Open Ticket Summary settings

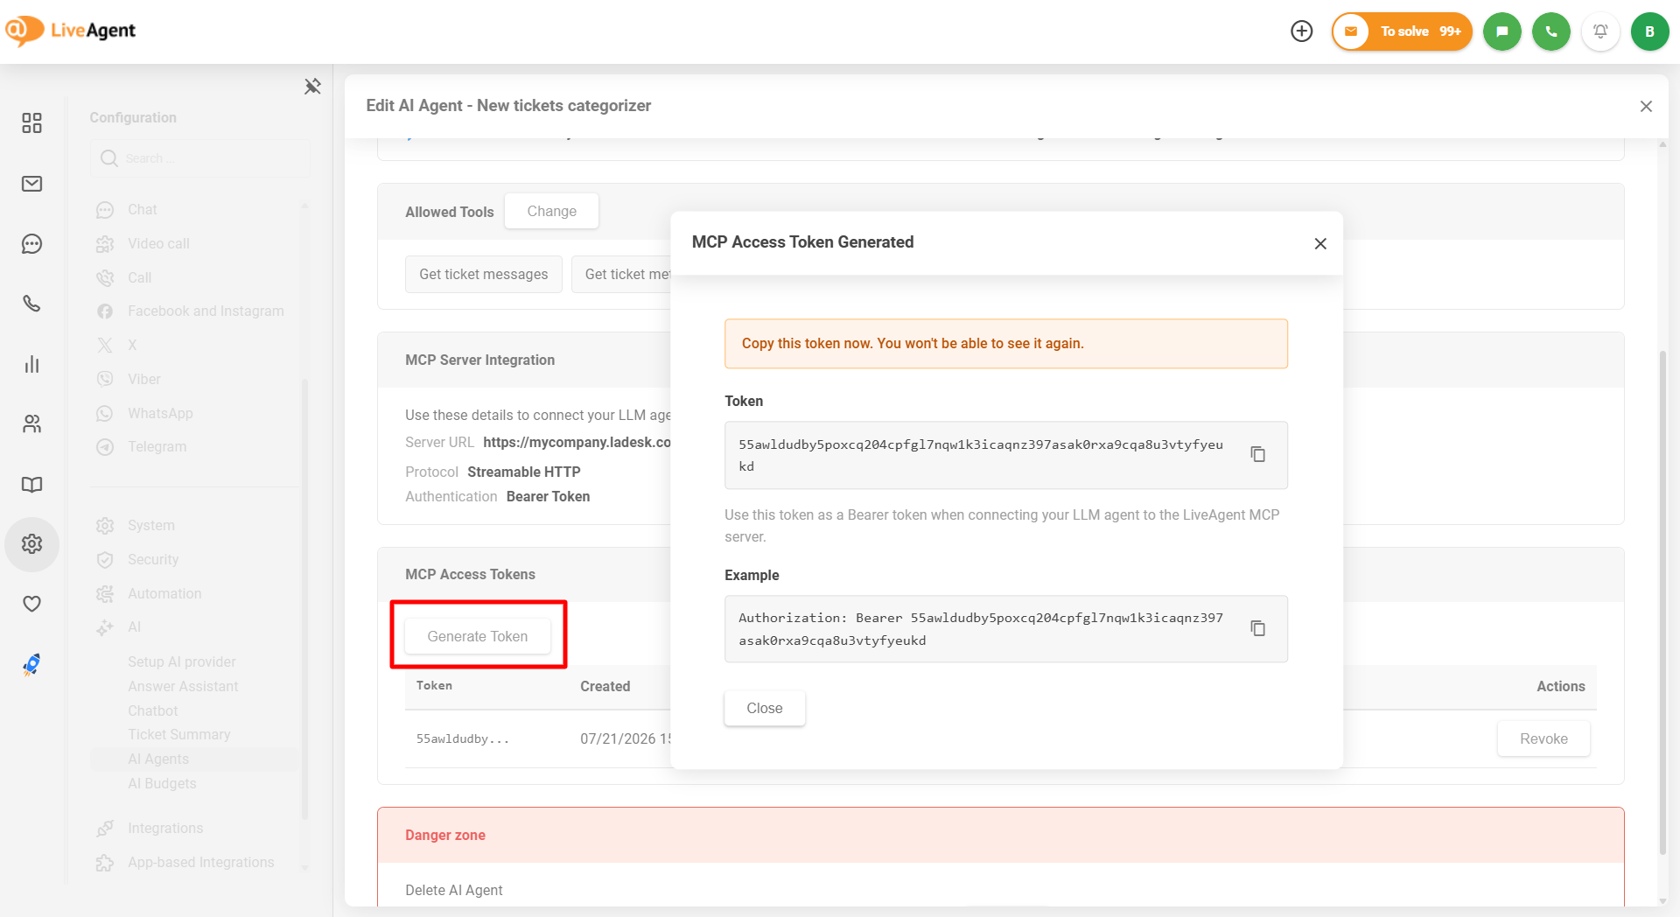click(179, 735)
